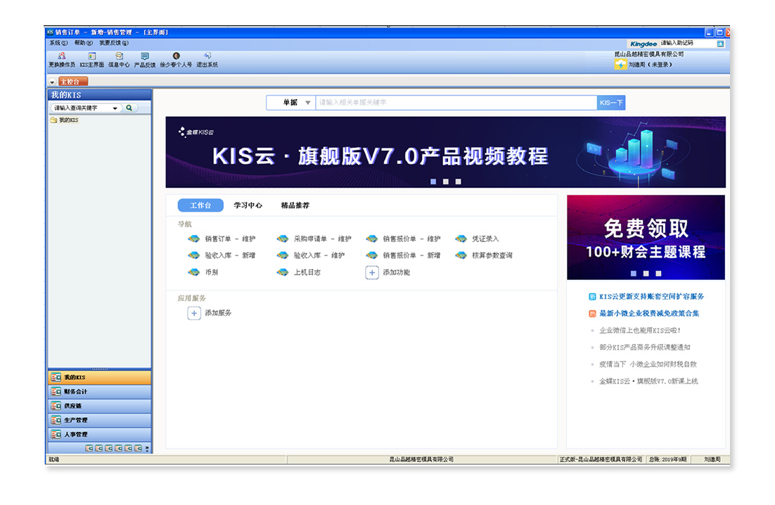This screenshot has width=775, height=505.
Task: Open the 帮助 menu
Action: [x=83, y=43]
